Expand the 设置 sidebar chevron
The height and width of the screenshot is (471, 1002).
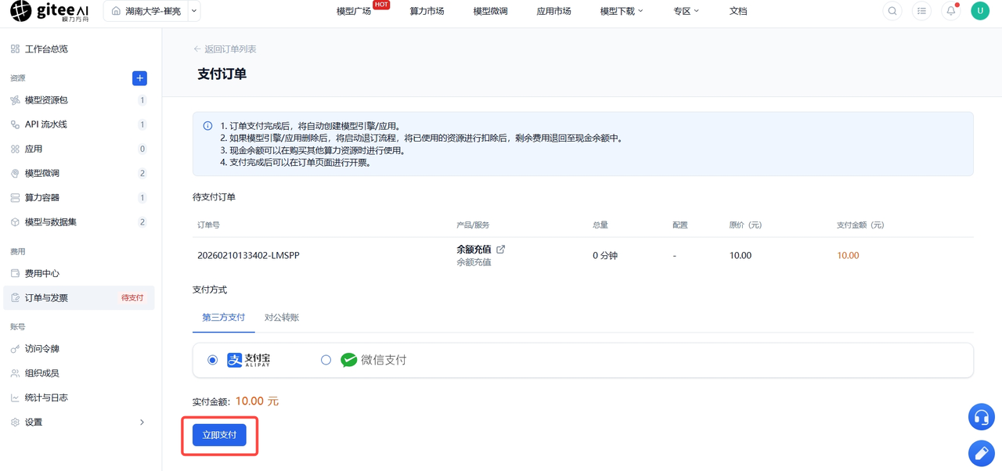coord(142,422)
